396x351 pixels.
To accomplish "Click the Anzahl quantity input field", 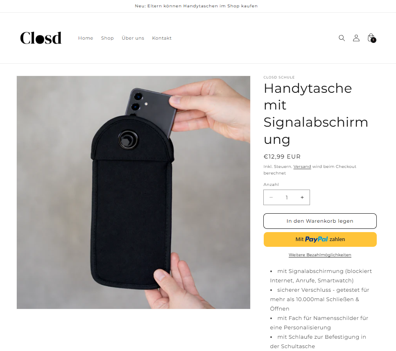I will [287, 197].
